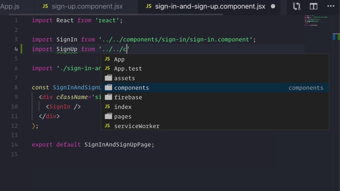This screenshot has height=191, width=340.
Task: Pick the index suggestion
Action: tap(215, 107)
